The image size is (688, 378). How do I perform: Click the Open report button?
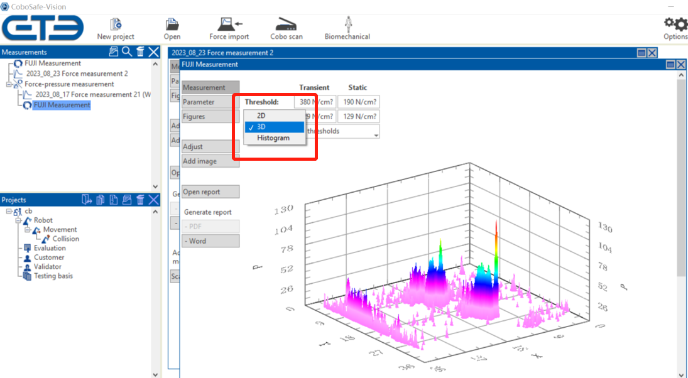(x=210, y=192)
